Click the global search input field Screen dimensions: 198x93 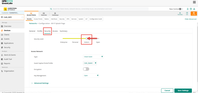[x=99, y=9]
